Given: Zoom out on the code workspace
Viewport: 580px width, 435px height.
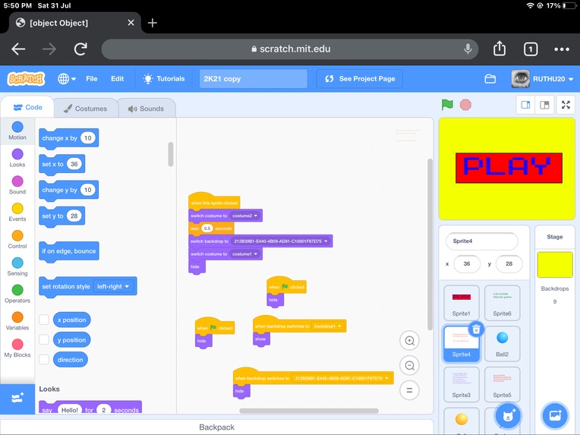Looking at the screenshot, I should (x=409, y=365).
